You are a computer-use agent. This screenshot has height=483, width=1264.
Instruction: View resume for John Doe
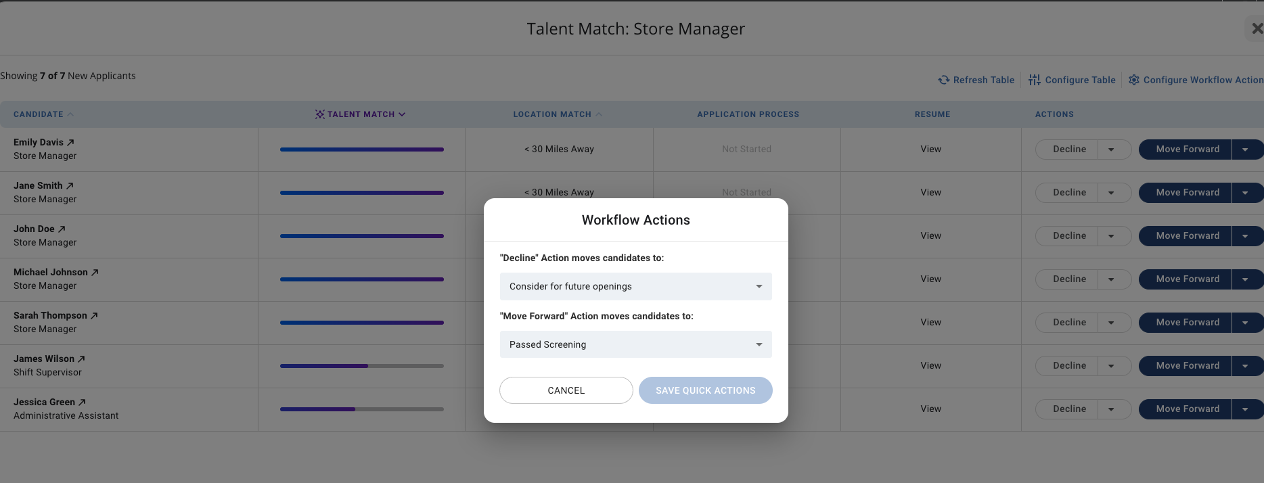[x=930, y=235]
